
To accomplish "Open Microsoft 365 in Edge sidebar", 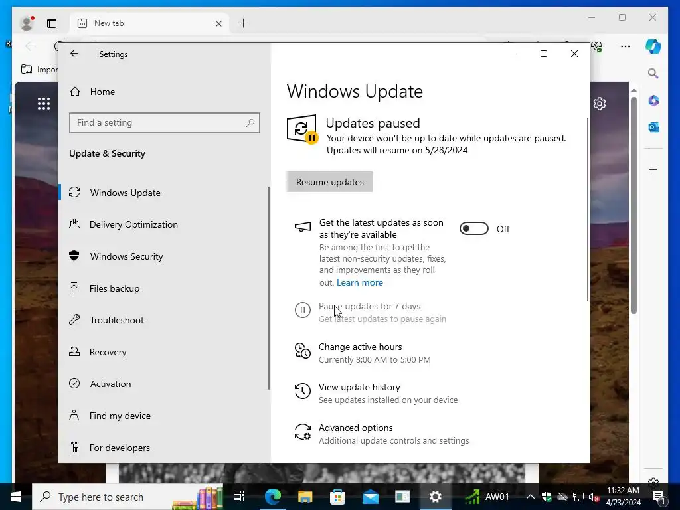I will point(653,100).
